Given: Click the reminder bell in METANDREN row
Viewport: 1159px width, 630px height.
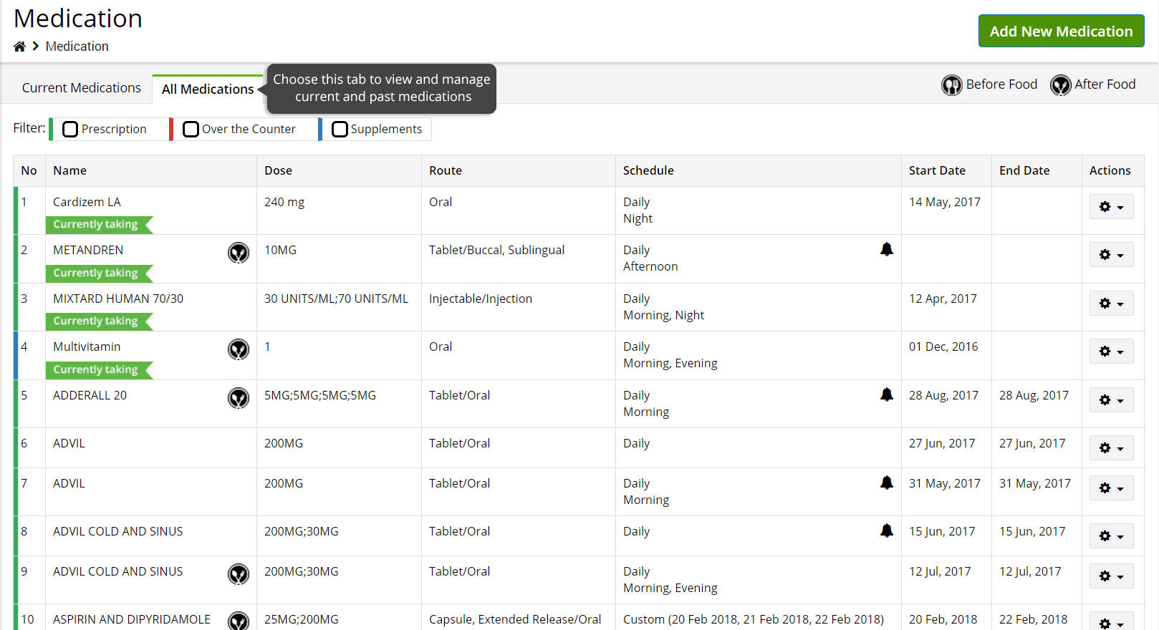Looking at the screenshot, I should pyautogui.click(x=887, y=249).
